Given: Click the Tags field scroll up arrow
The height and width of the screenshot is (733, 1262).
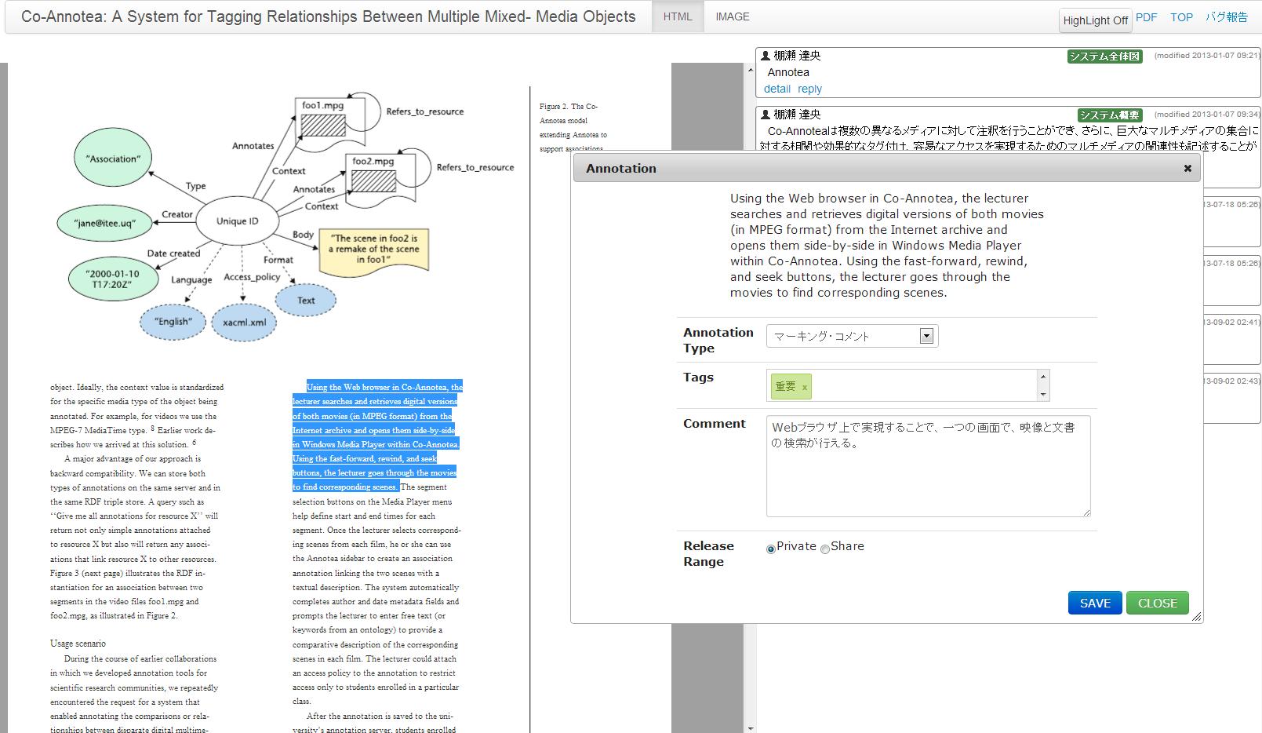Looking at the screenshot, I should click(1043, 376).
